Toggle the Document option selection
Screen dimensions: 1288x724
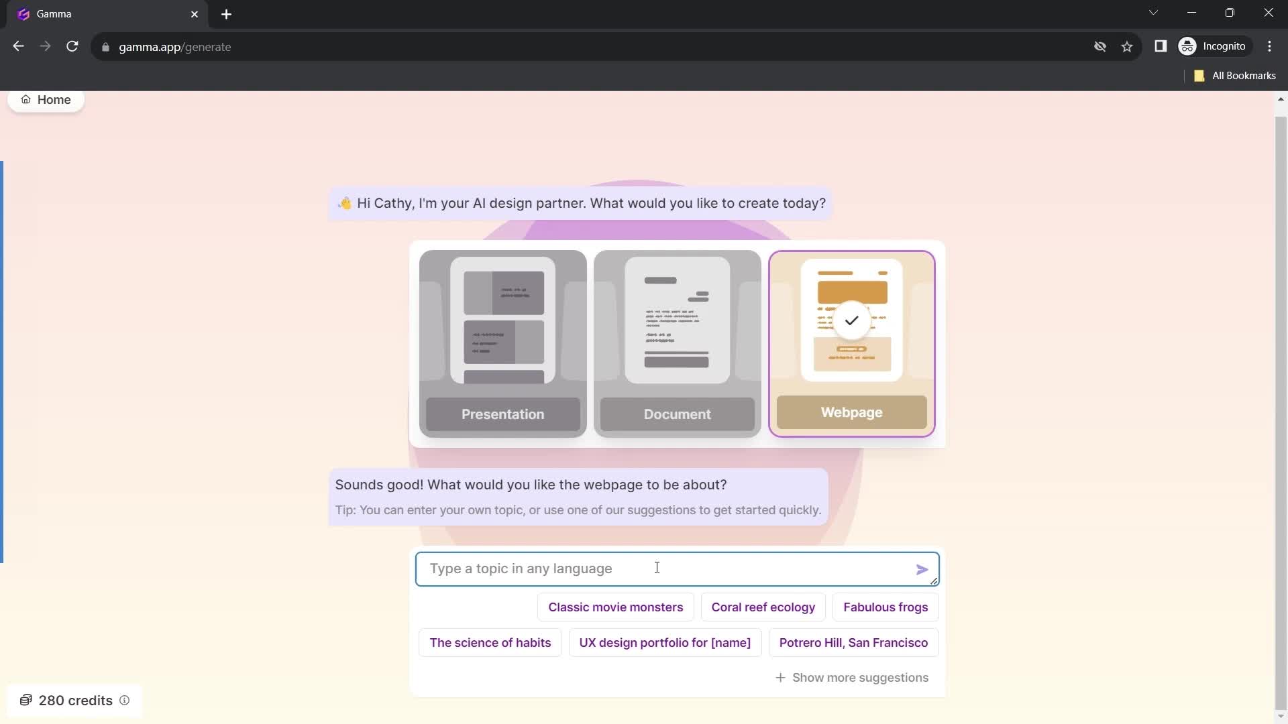[x=677, y=343]
